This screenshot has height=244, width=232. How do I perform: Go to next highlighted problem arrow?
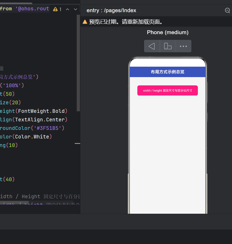[x=76, y=9]
